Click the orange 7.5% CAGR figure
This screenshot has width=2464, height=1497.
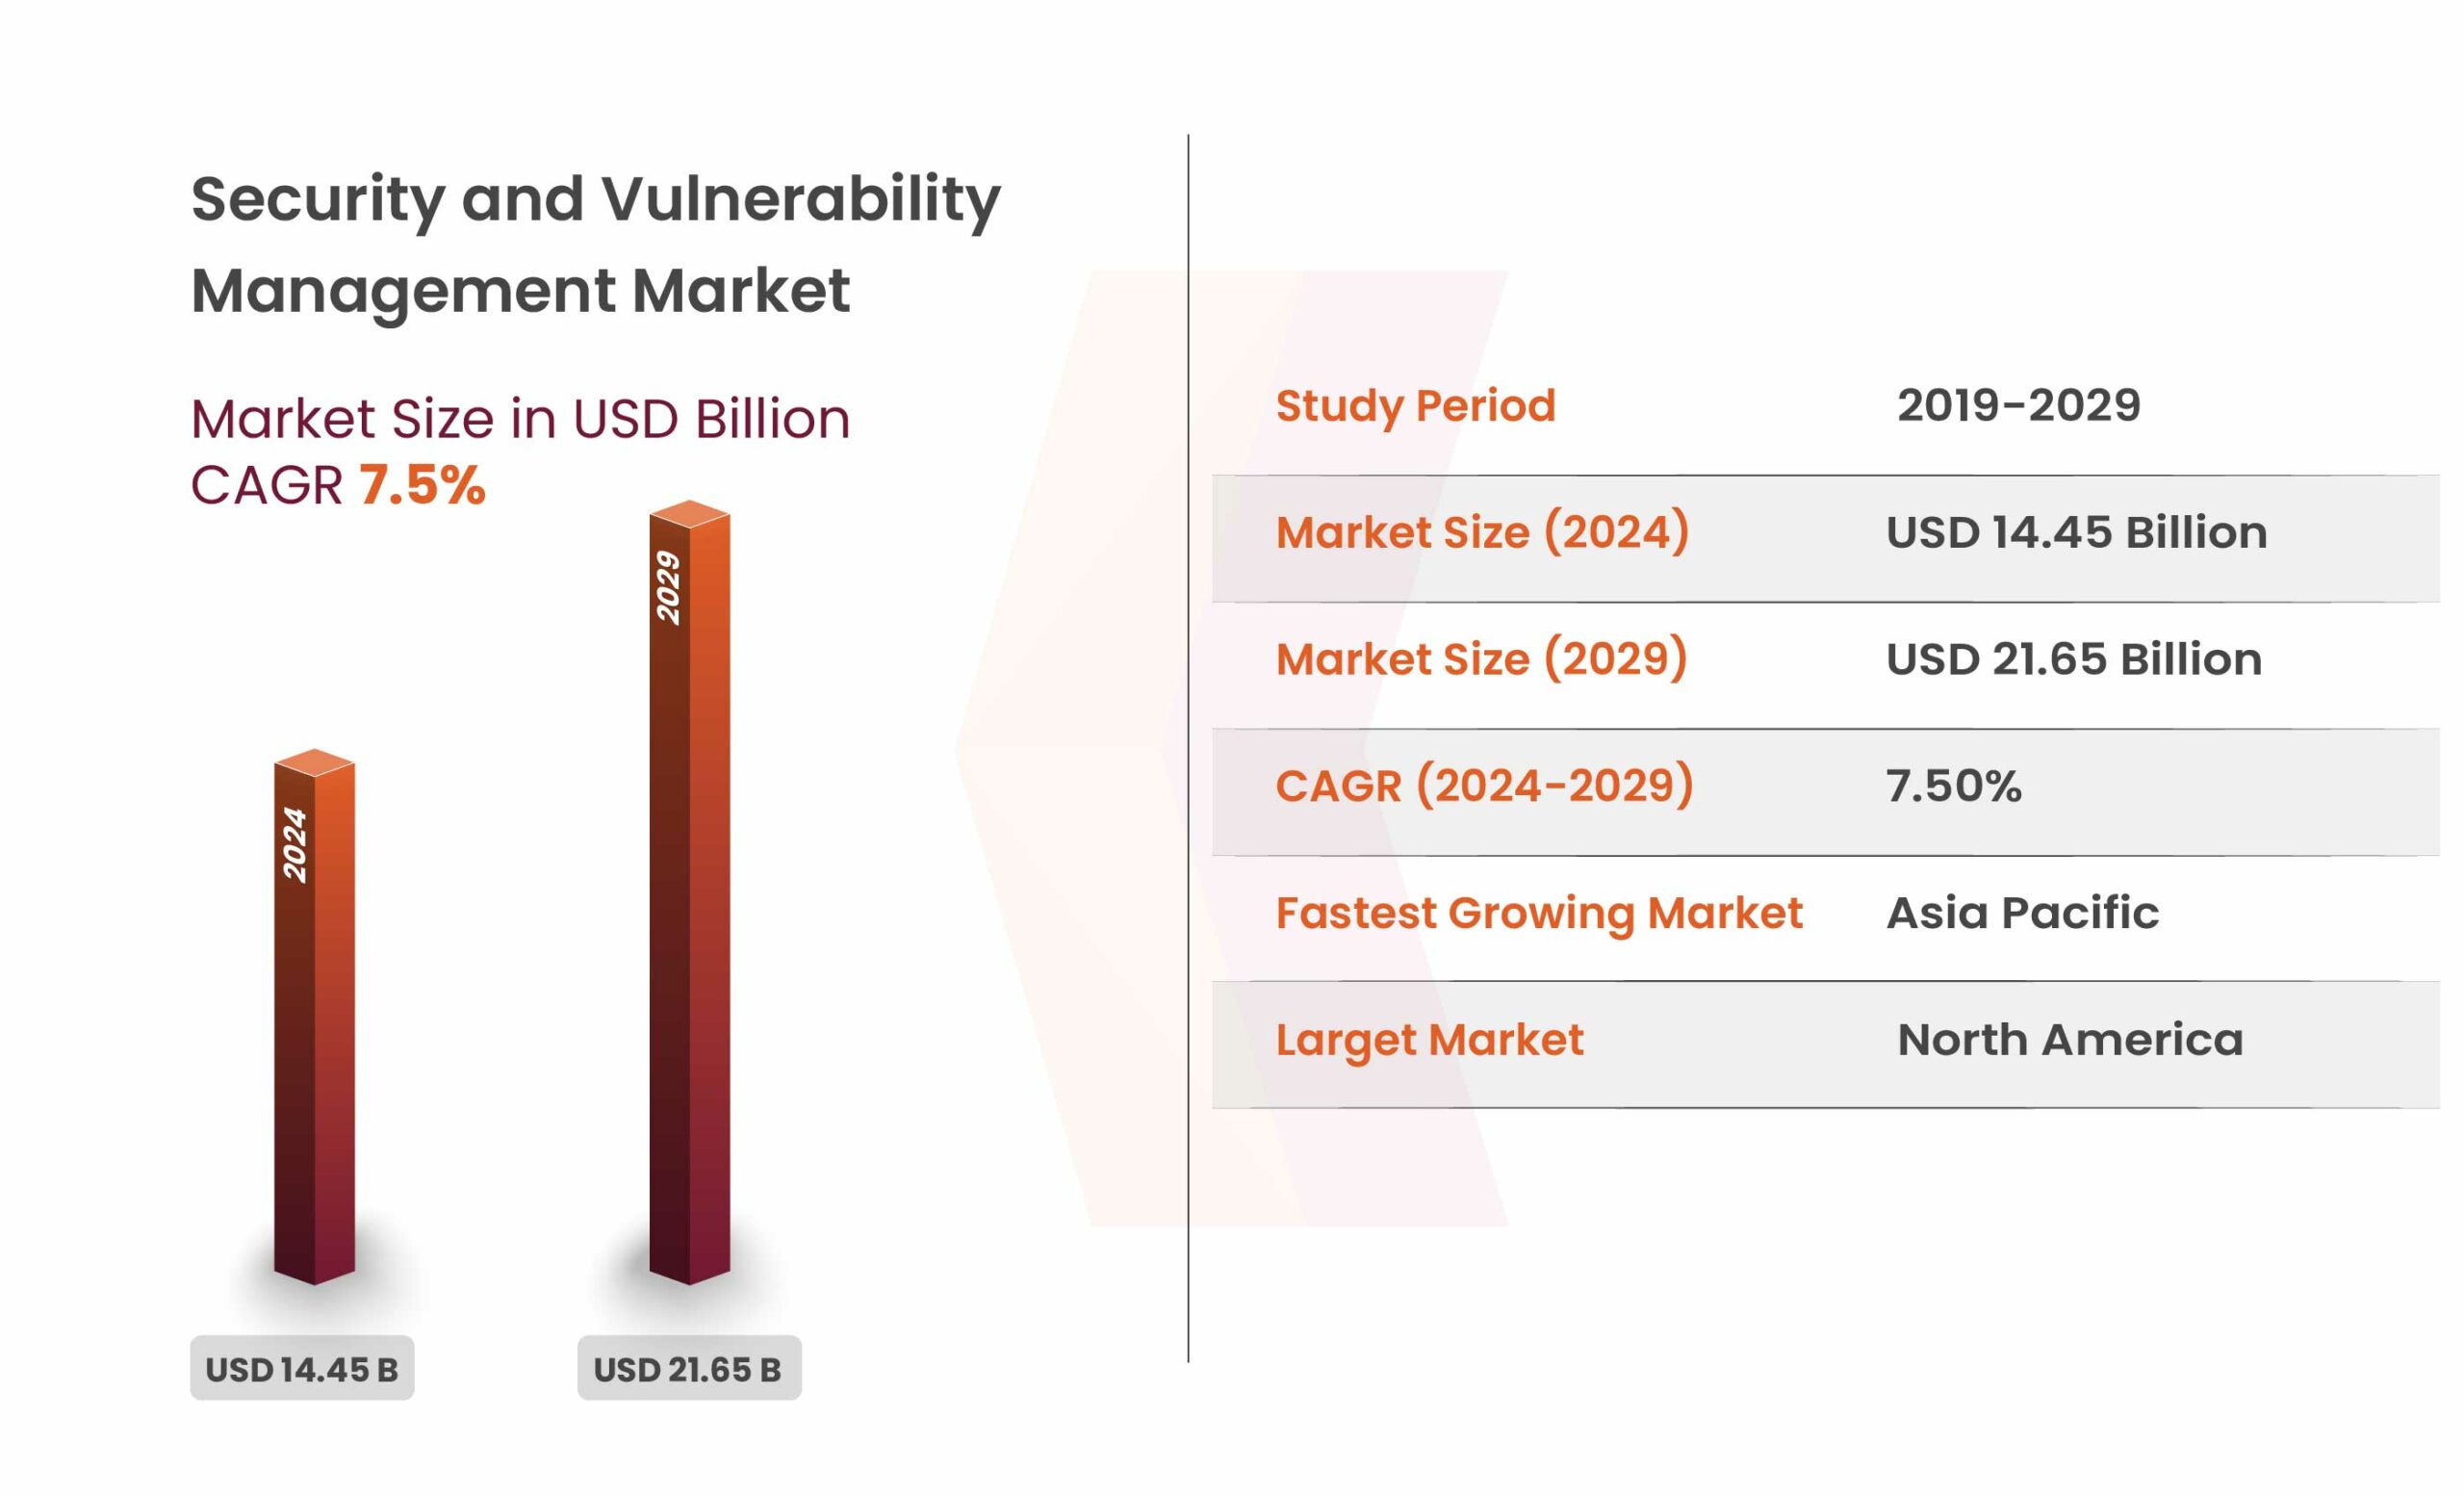[422, 485]
